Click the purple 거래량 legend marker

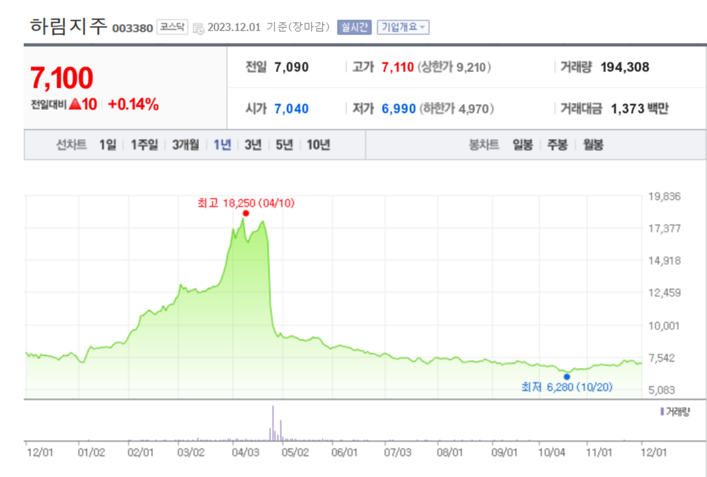[662, 411]
